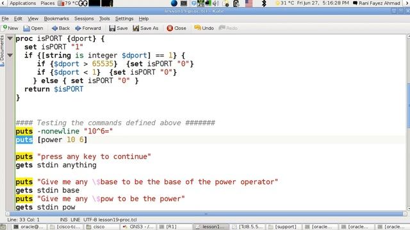Click the eyes applet in top panel

pos(83,3)
